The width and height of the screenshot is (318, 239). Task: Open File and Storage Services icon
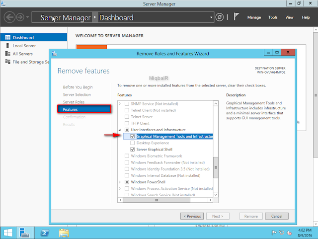point(7,62)
